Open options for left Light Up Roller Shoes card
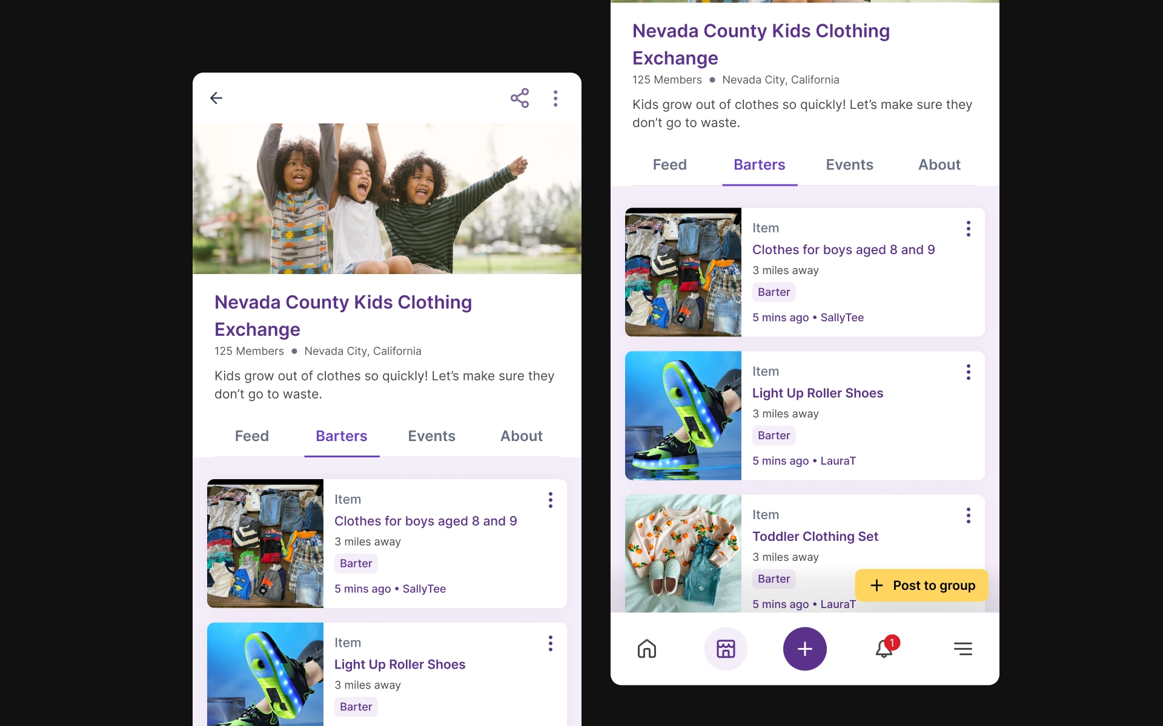The width and height of the screenshot is (1163, 726). point(551,643)
